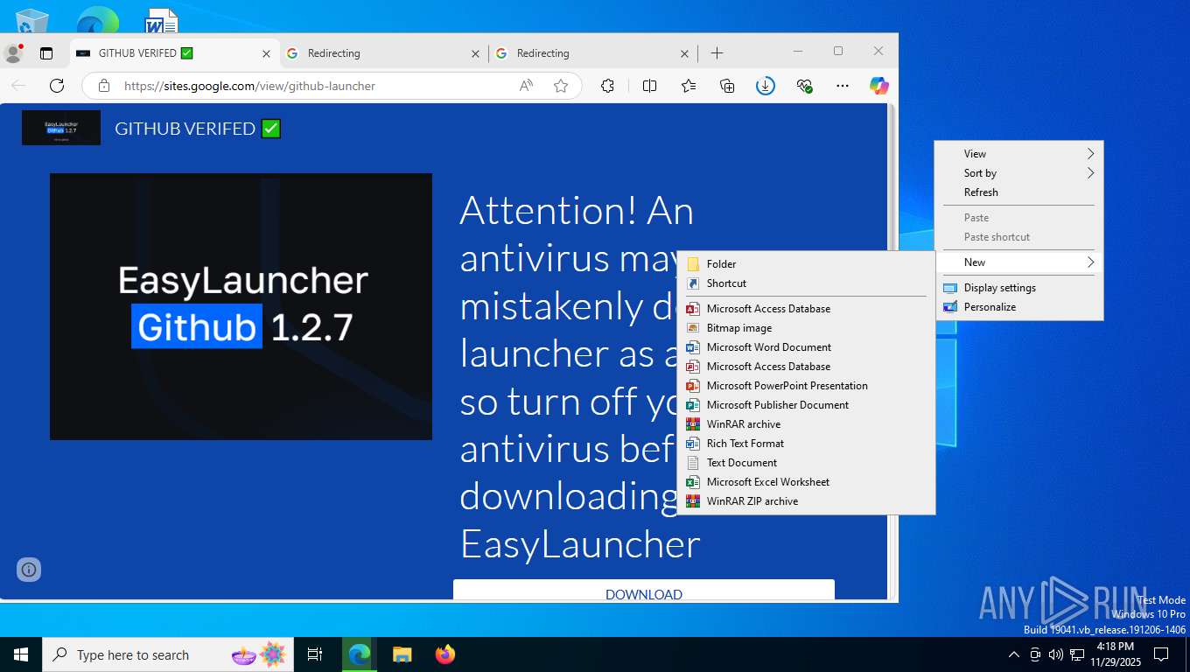Create a new WinRAR ZIP archive
The height and width of the screenshot is (672, 1190).
pyautogui.click(x=806, y=501)
